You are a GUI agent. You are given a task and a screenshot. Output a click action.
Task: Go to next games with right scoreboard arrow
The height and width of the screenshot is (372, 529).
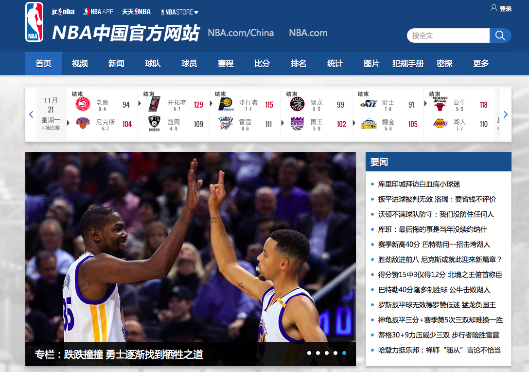tap(505, 114)
